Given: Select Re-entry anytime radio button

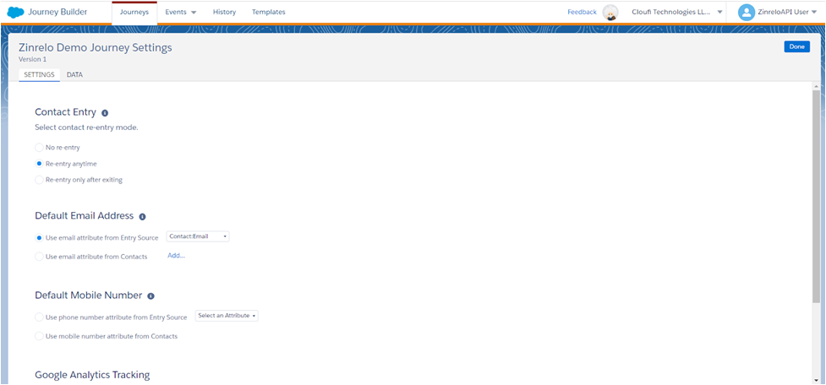Looking at the screenshot, I should click(x=39, y=164).
